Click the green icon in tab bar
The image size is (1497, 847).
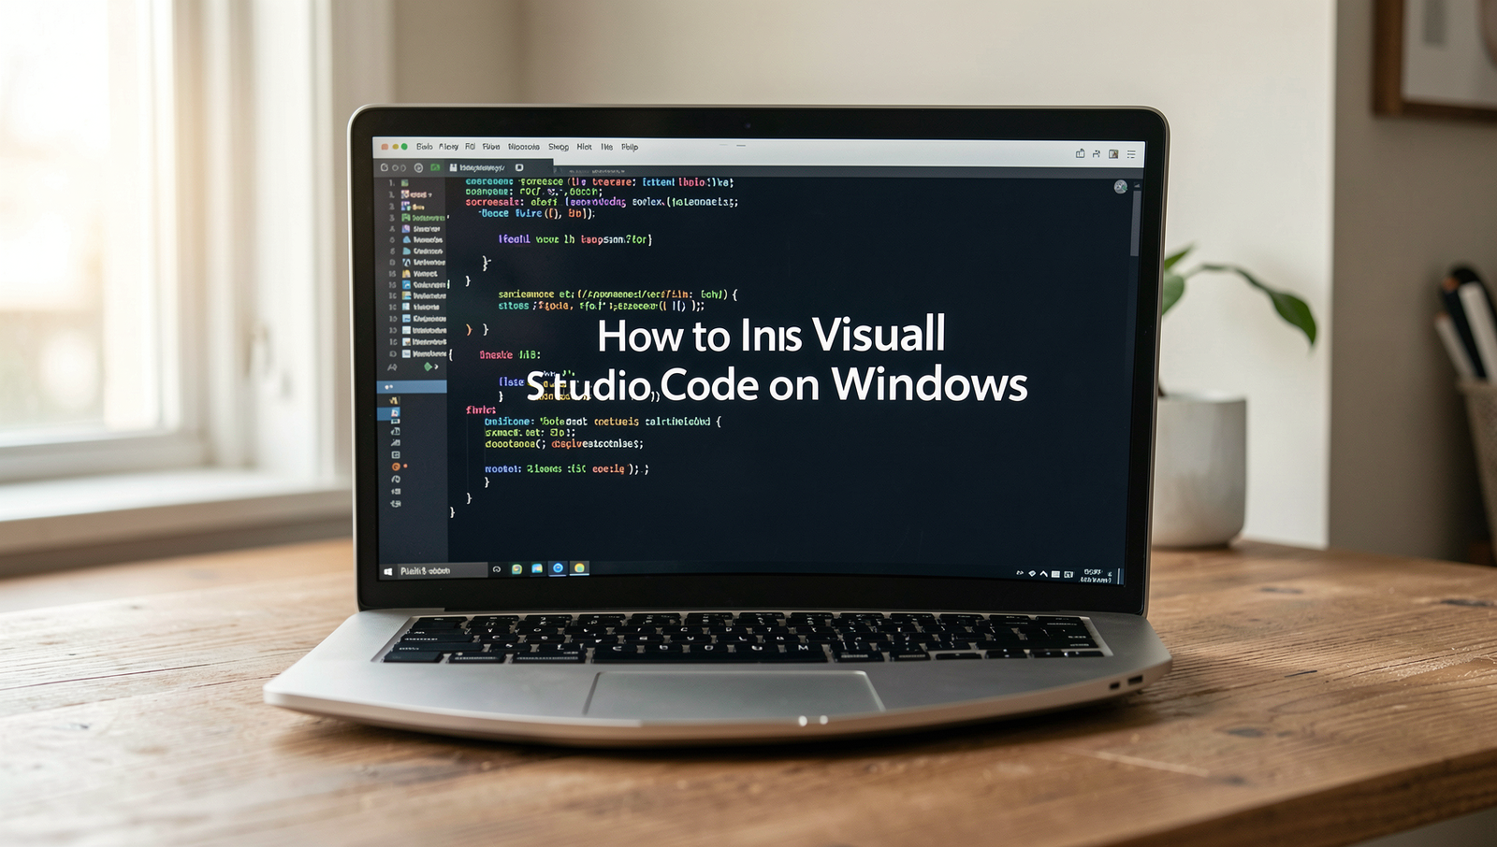[x=435, y=167]
